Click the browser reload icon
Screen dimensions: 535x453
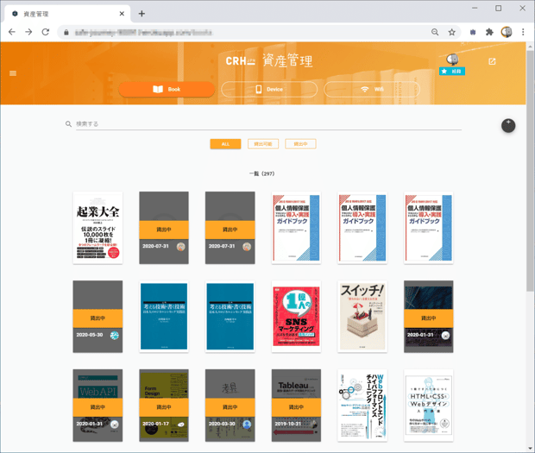46,32
